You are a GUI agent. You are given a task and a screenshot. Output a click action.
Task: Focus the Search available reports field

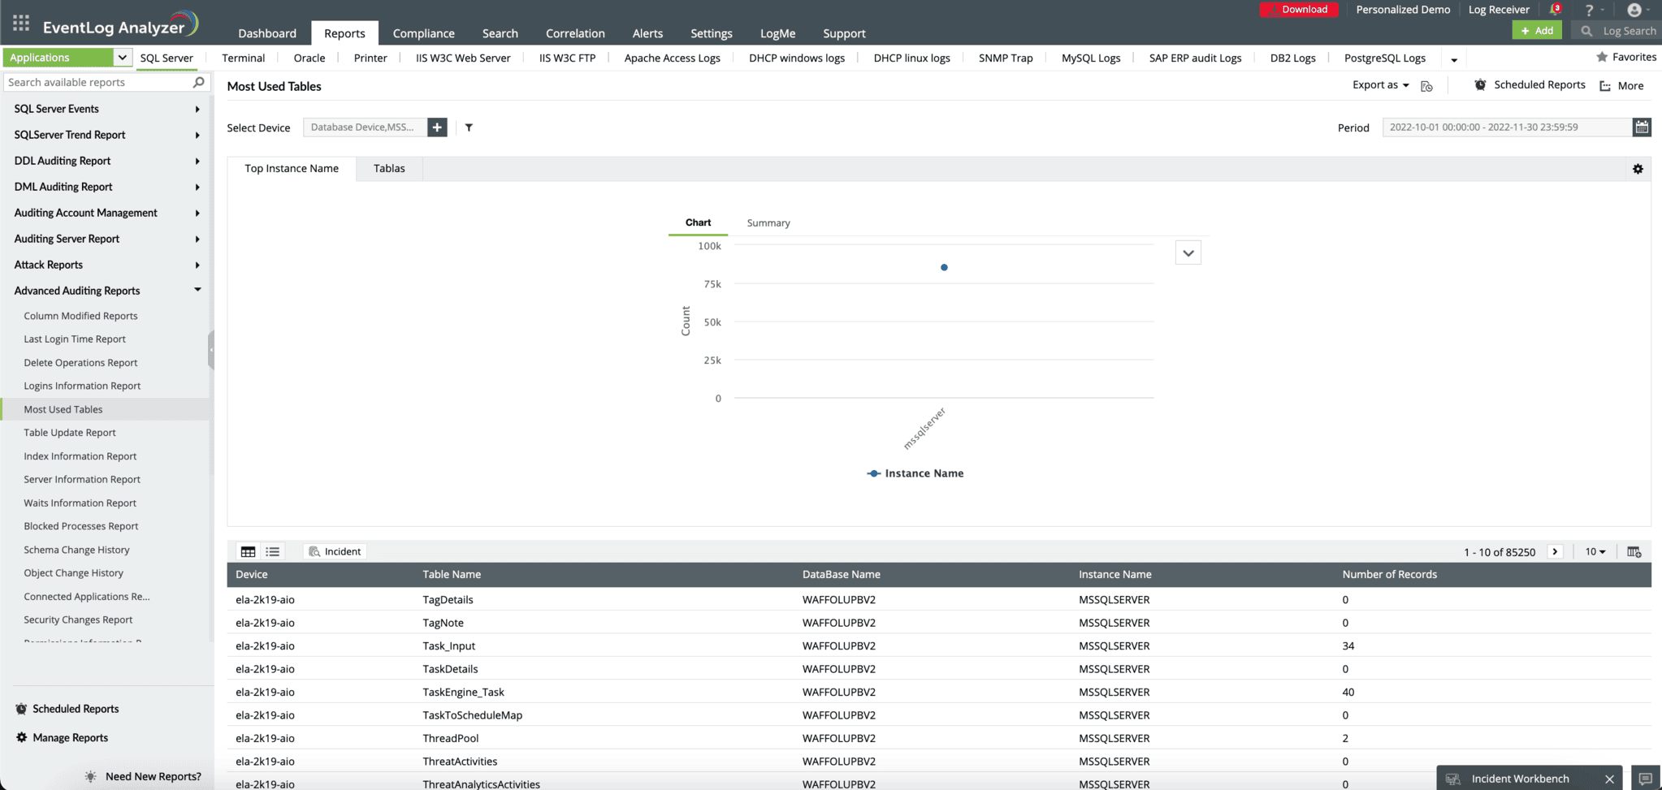[x=97, y=82]
